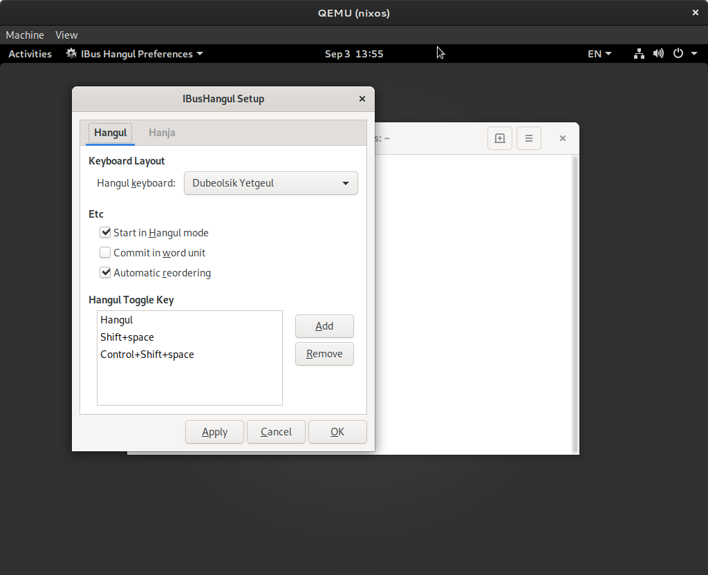
Task: Open the EN input source menu
Action: 599,54
